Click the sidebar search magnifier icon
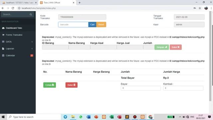The width and height of the screenshot is (213, 120). coord(31,14)
